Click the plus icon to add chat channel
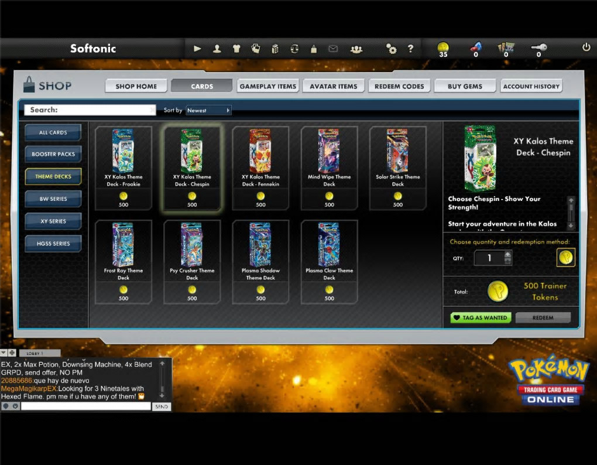 [12, 353]
